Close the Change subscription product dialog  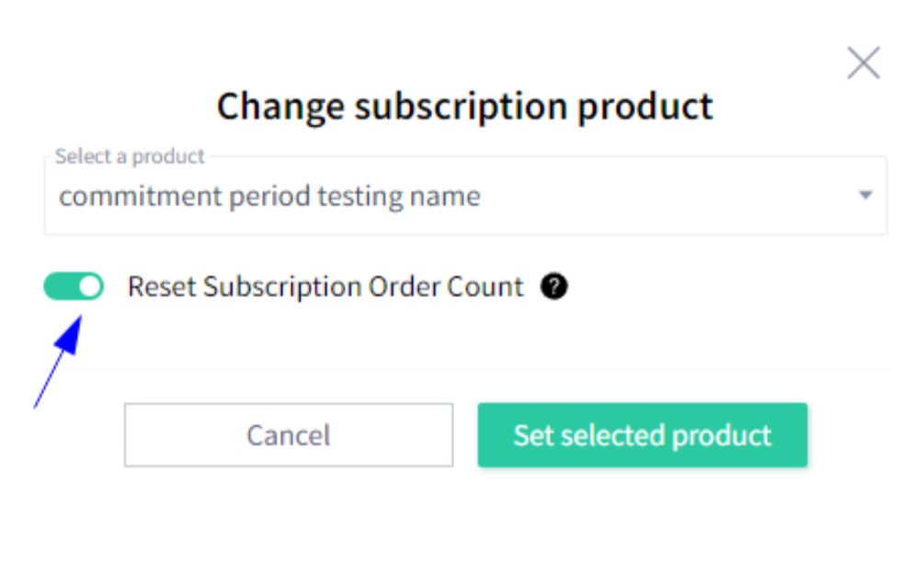(863, 63)
